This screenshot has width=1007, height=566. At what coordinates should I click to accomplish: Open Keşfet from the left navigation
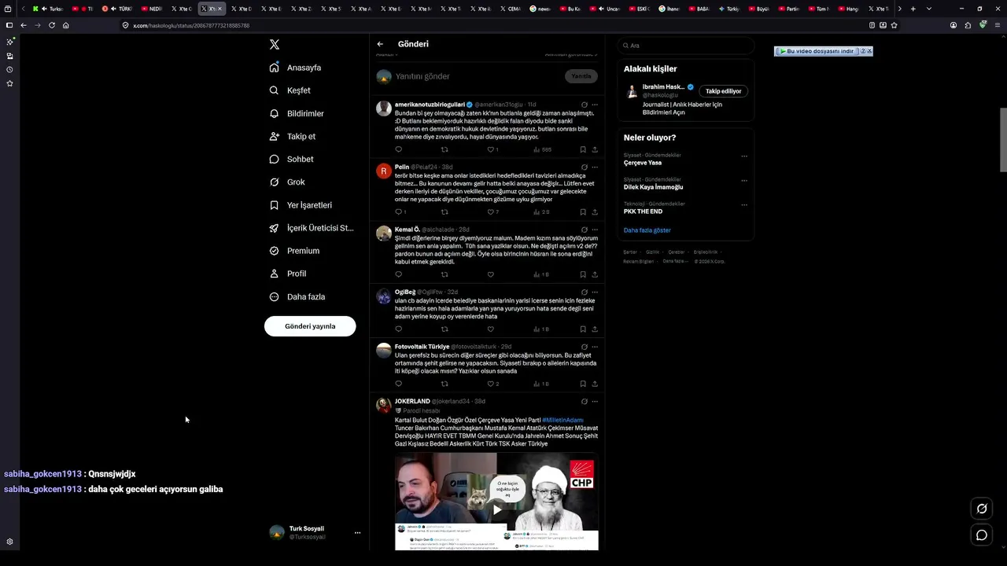tap(290, 90)
